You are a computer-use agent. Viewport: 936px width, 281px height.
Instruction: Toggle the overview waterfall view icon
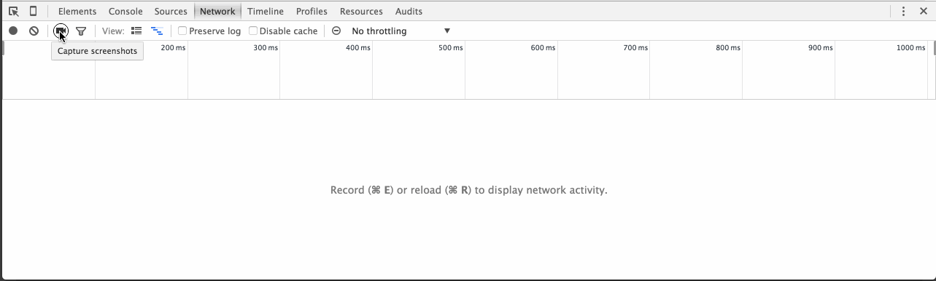[156, 31]
